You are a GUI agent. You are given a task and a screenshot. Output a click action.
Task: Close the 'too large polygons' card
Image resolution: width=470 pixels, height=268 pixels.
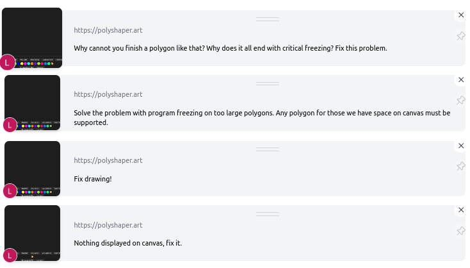461,80
